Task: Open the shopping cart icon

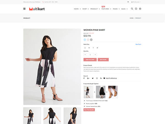Action: pyautogui.click(x=140, y=9)
